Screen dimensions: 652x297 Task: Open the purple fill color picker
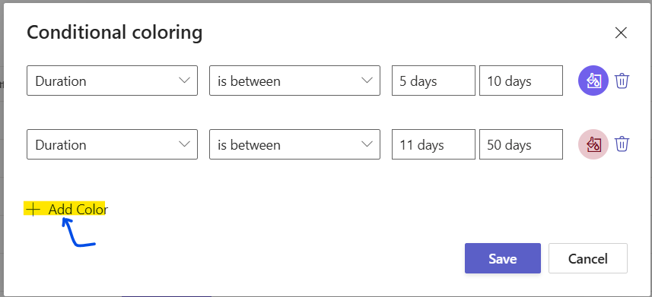[x=593, y=81]
